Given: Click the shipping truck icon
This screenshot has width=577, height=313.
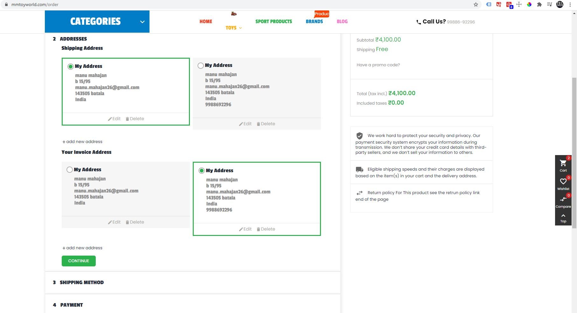Looking at the screenshot, I should click(359, 169).
